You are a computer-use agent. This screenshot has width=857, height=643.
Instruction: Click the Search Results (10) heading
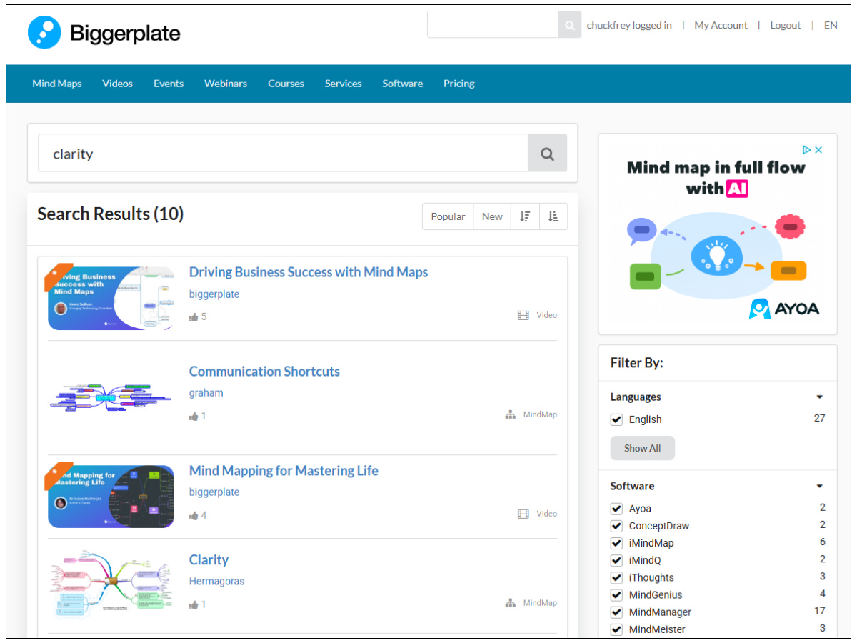coord(111,214)
